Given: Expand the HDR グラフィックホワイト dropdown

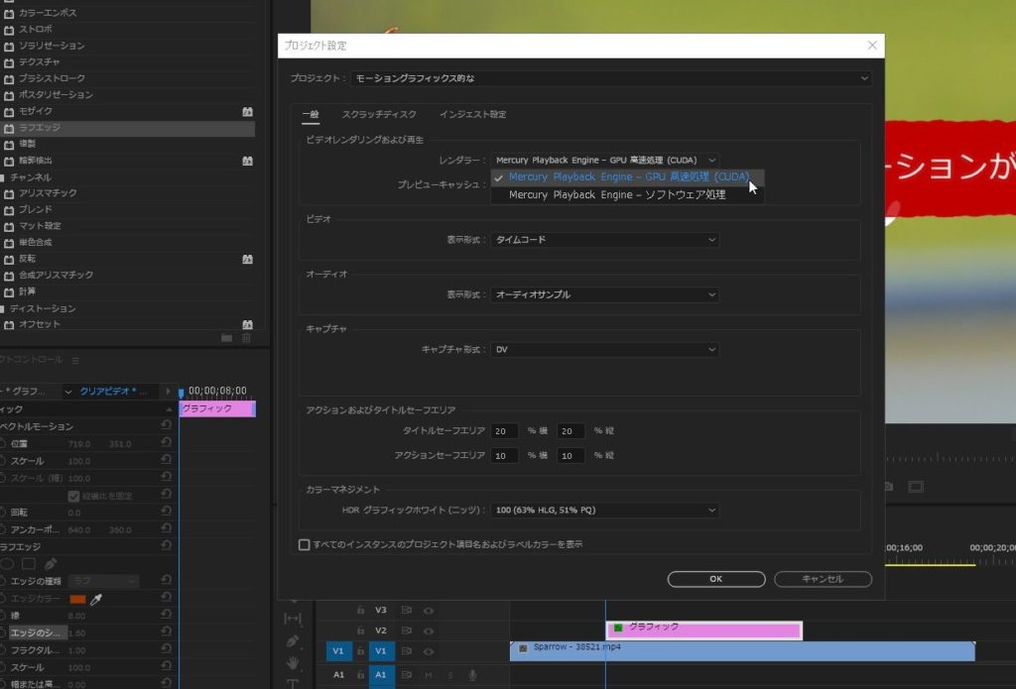Looking at the screenshot, I should (x=605, y=511).
